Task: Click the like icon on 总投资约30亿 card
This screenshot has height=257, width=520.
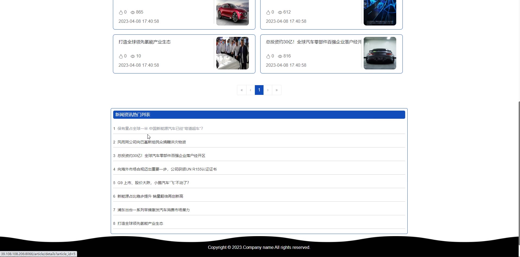Action: [268, 56]
